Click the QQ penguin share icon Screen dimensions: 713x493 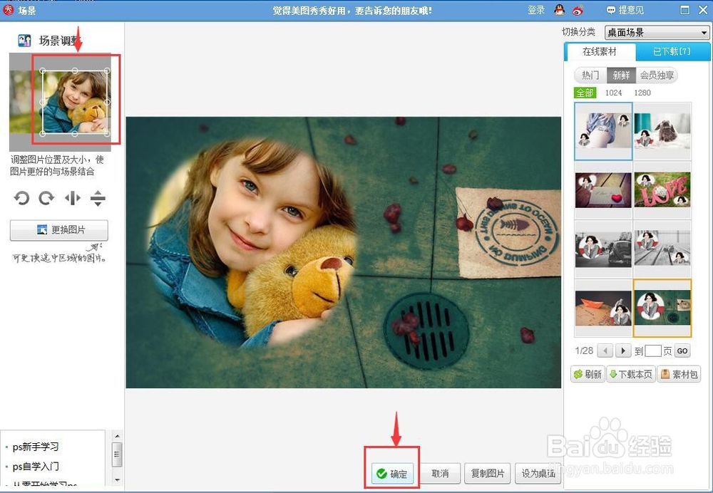pos(560,10)
